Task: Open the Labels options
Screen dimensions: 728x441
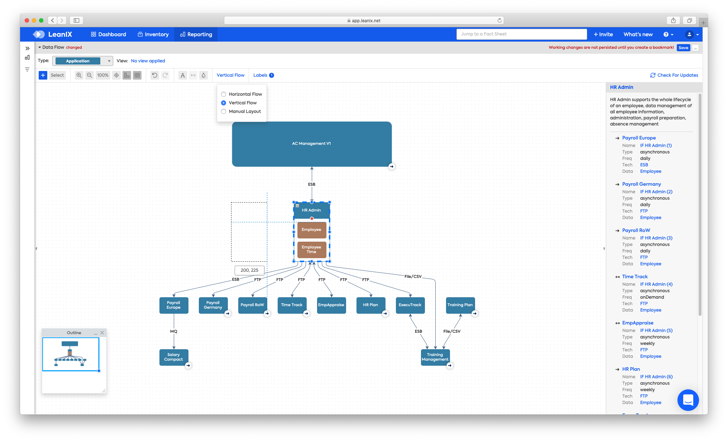Action: point(263,75)
